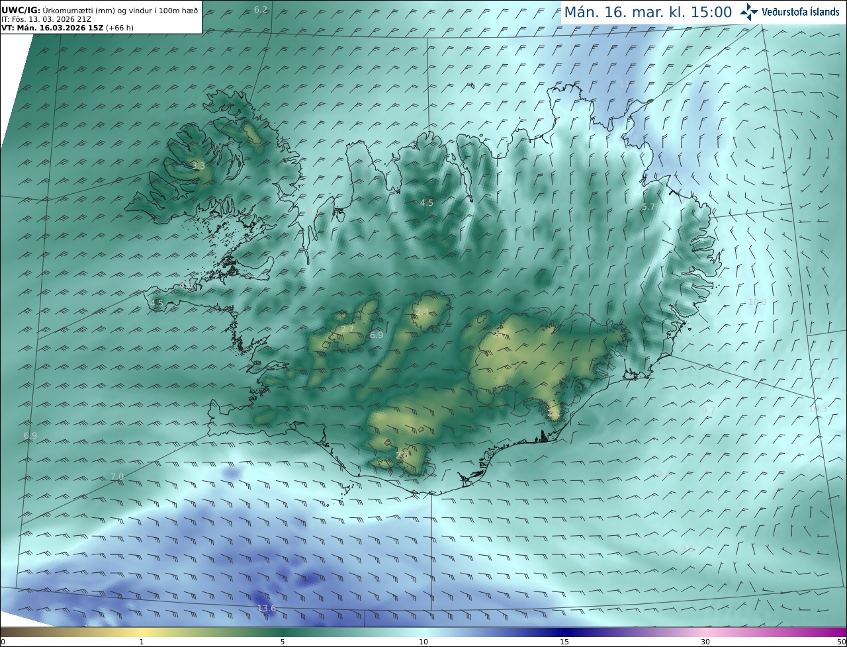Click the 5.7 value in east Iceland

648,207
